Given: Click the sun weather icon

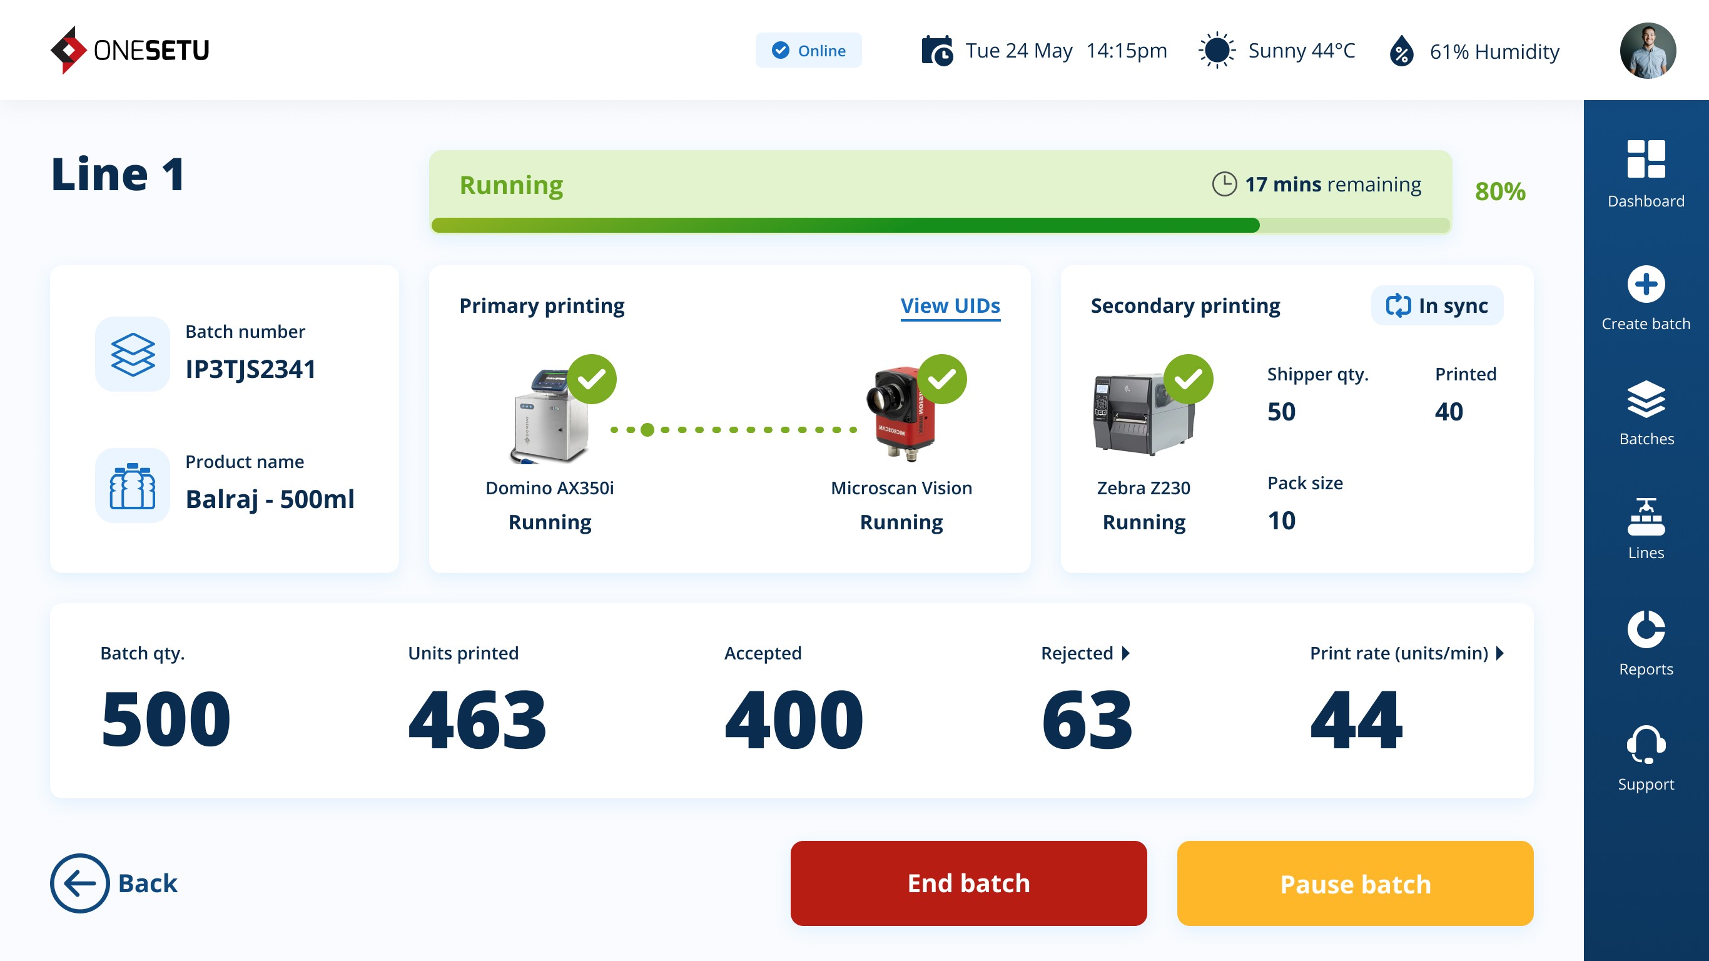Looking at the screenshot, I should pos(1217,51).
